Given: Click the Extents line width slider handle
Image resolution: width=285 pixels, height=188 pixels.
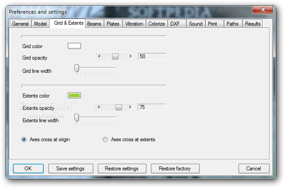Looking at the screenshot, I should coord(77,118).
